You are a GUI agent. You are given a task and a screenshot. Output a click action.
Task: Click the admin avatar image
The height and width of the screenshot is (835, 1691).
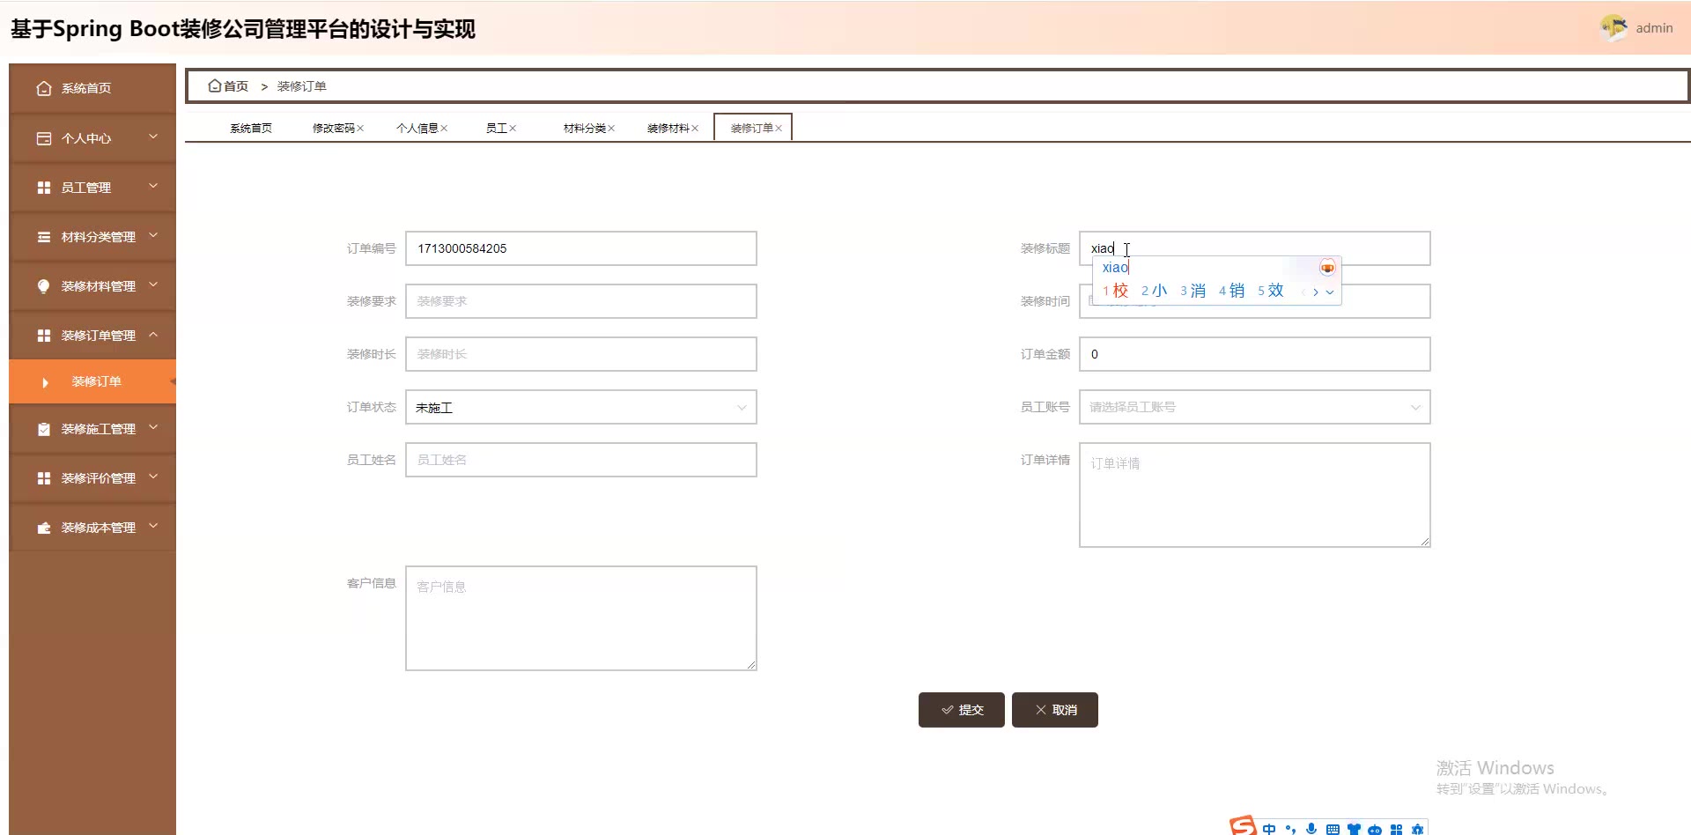pos(1613,28)
